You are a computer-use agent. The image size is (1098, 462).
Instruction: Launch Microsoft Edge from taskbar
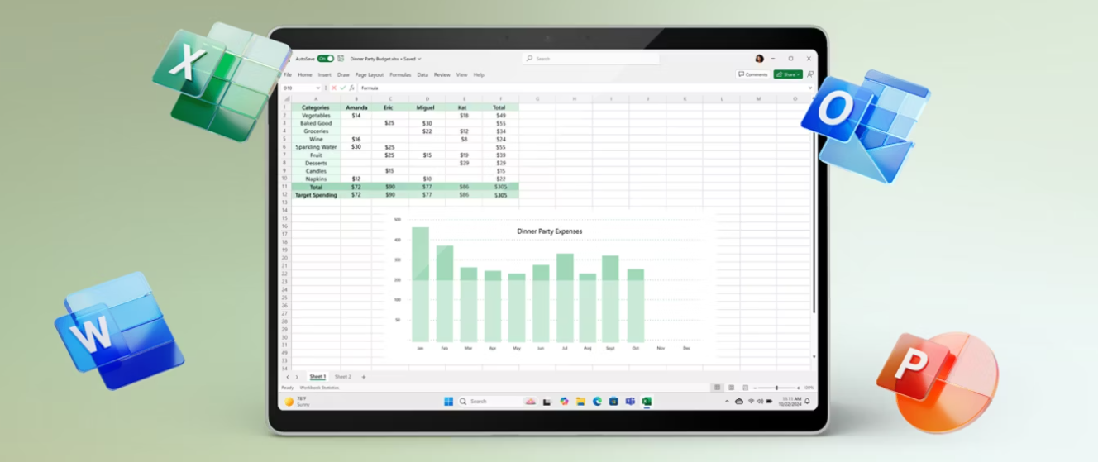(x=597, y=402)
